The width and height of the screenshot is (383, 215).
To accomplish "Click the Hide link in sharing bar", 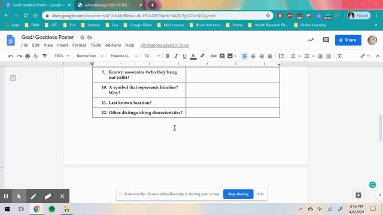I will [260, 194].
